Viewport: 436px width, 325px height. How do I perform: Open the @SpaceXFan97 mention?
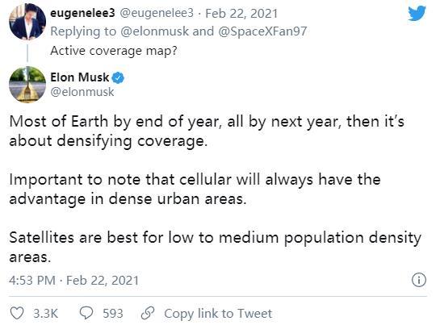(262, 31)
